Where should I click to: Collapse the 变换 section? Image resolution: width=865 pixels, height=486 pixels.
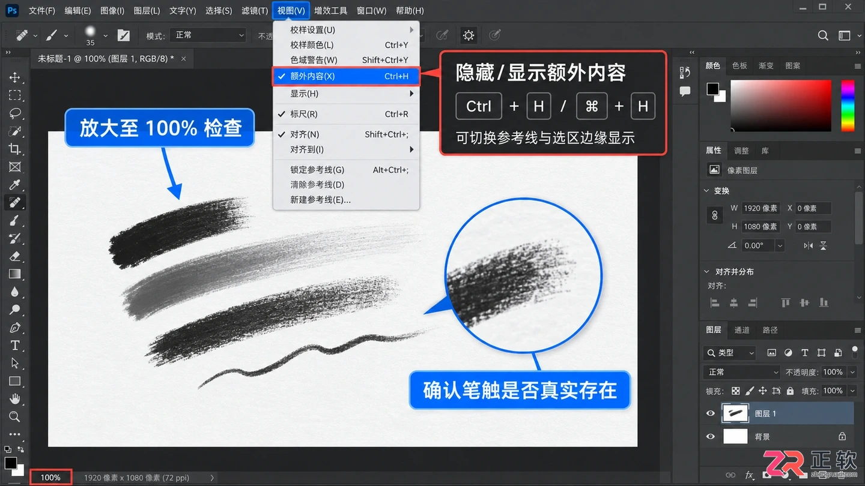pyautogui.click(x=707, y=191)
